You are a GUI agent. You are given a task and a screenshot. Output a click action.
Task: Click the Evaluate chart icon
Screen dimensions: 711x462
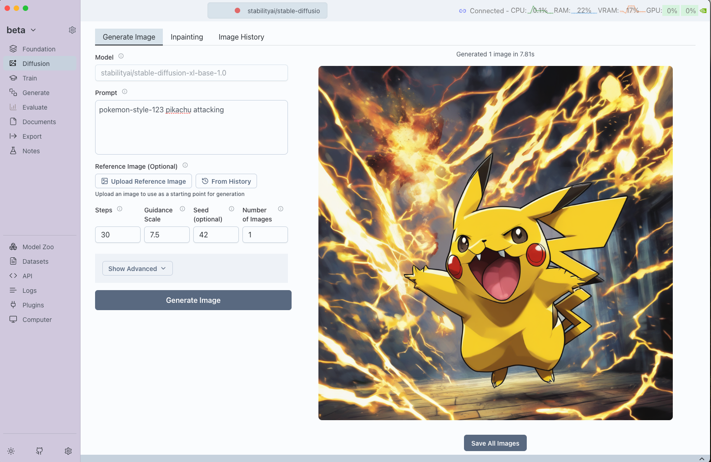(13, 107)
